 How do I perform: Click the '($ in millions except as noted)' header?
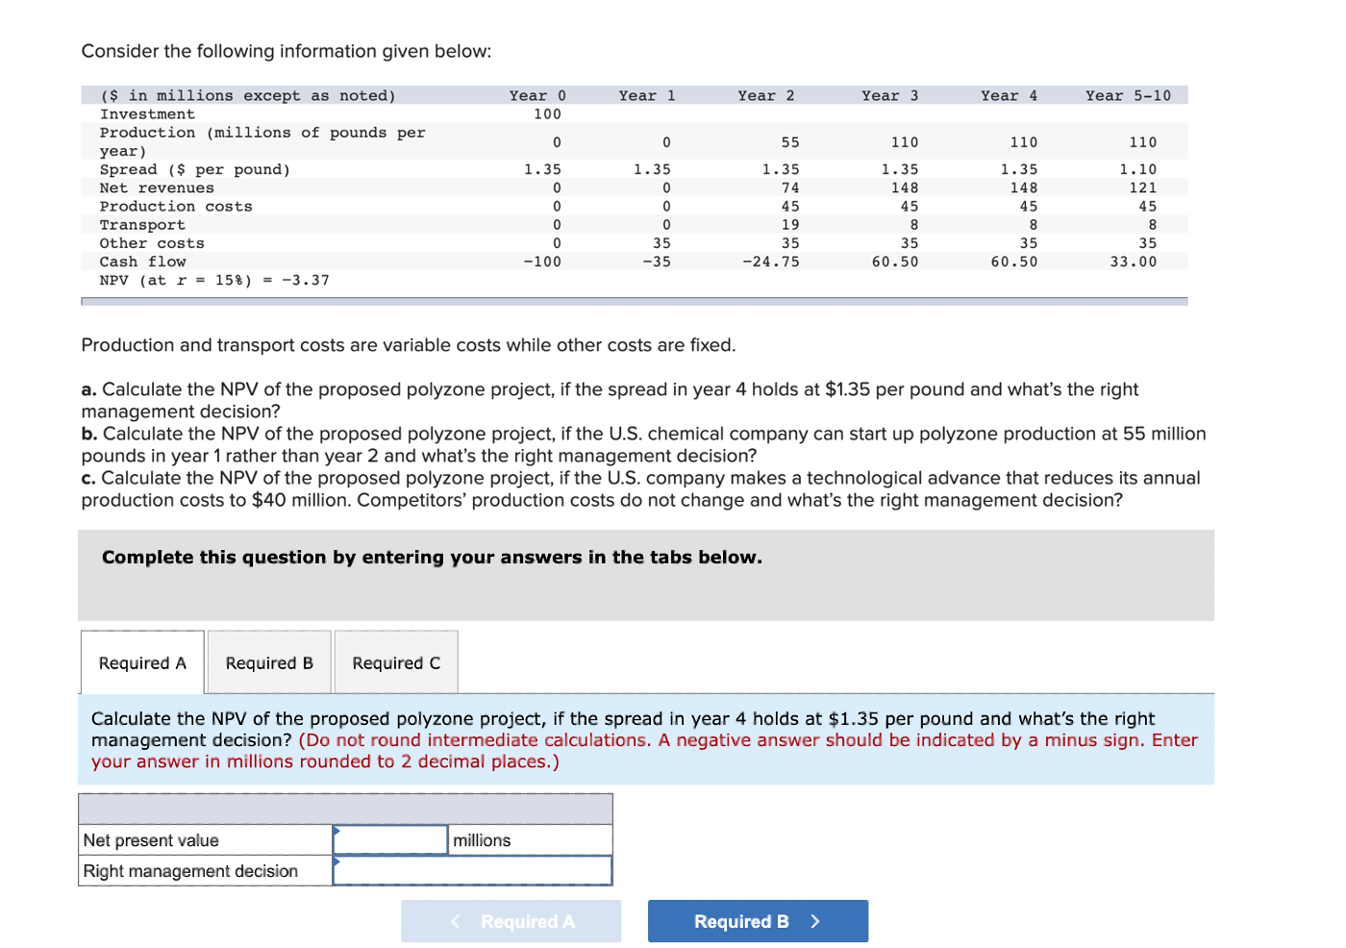tap(248, 95)
